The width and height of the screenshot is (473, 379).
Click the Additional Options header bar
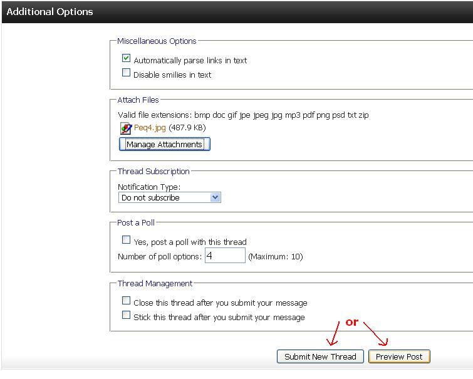(x=237, y=11)
